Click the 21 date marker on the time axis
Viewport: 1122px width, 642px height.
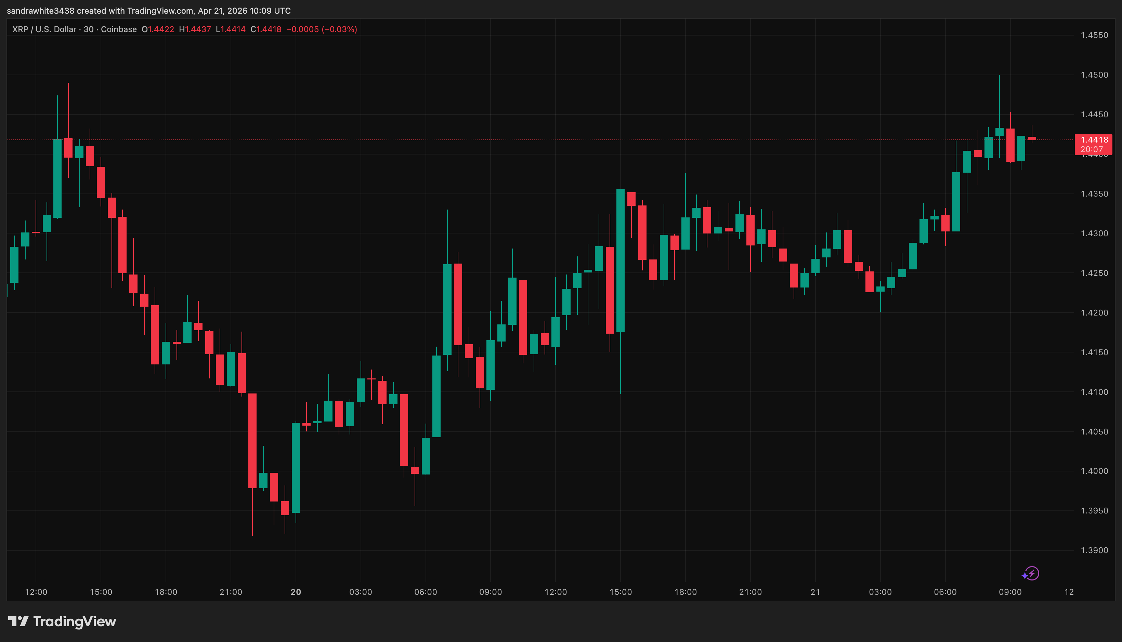815,592
